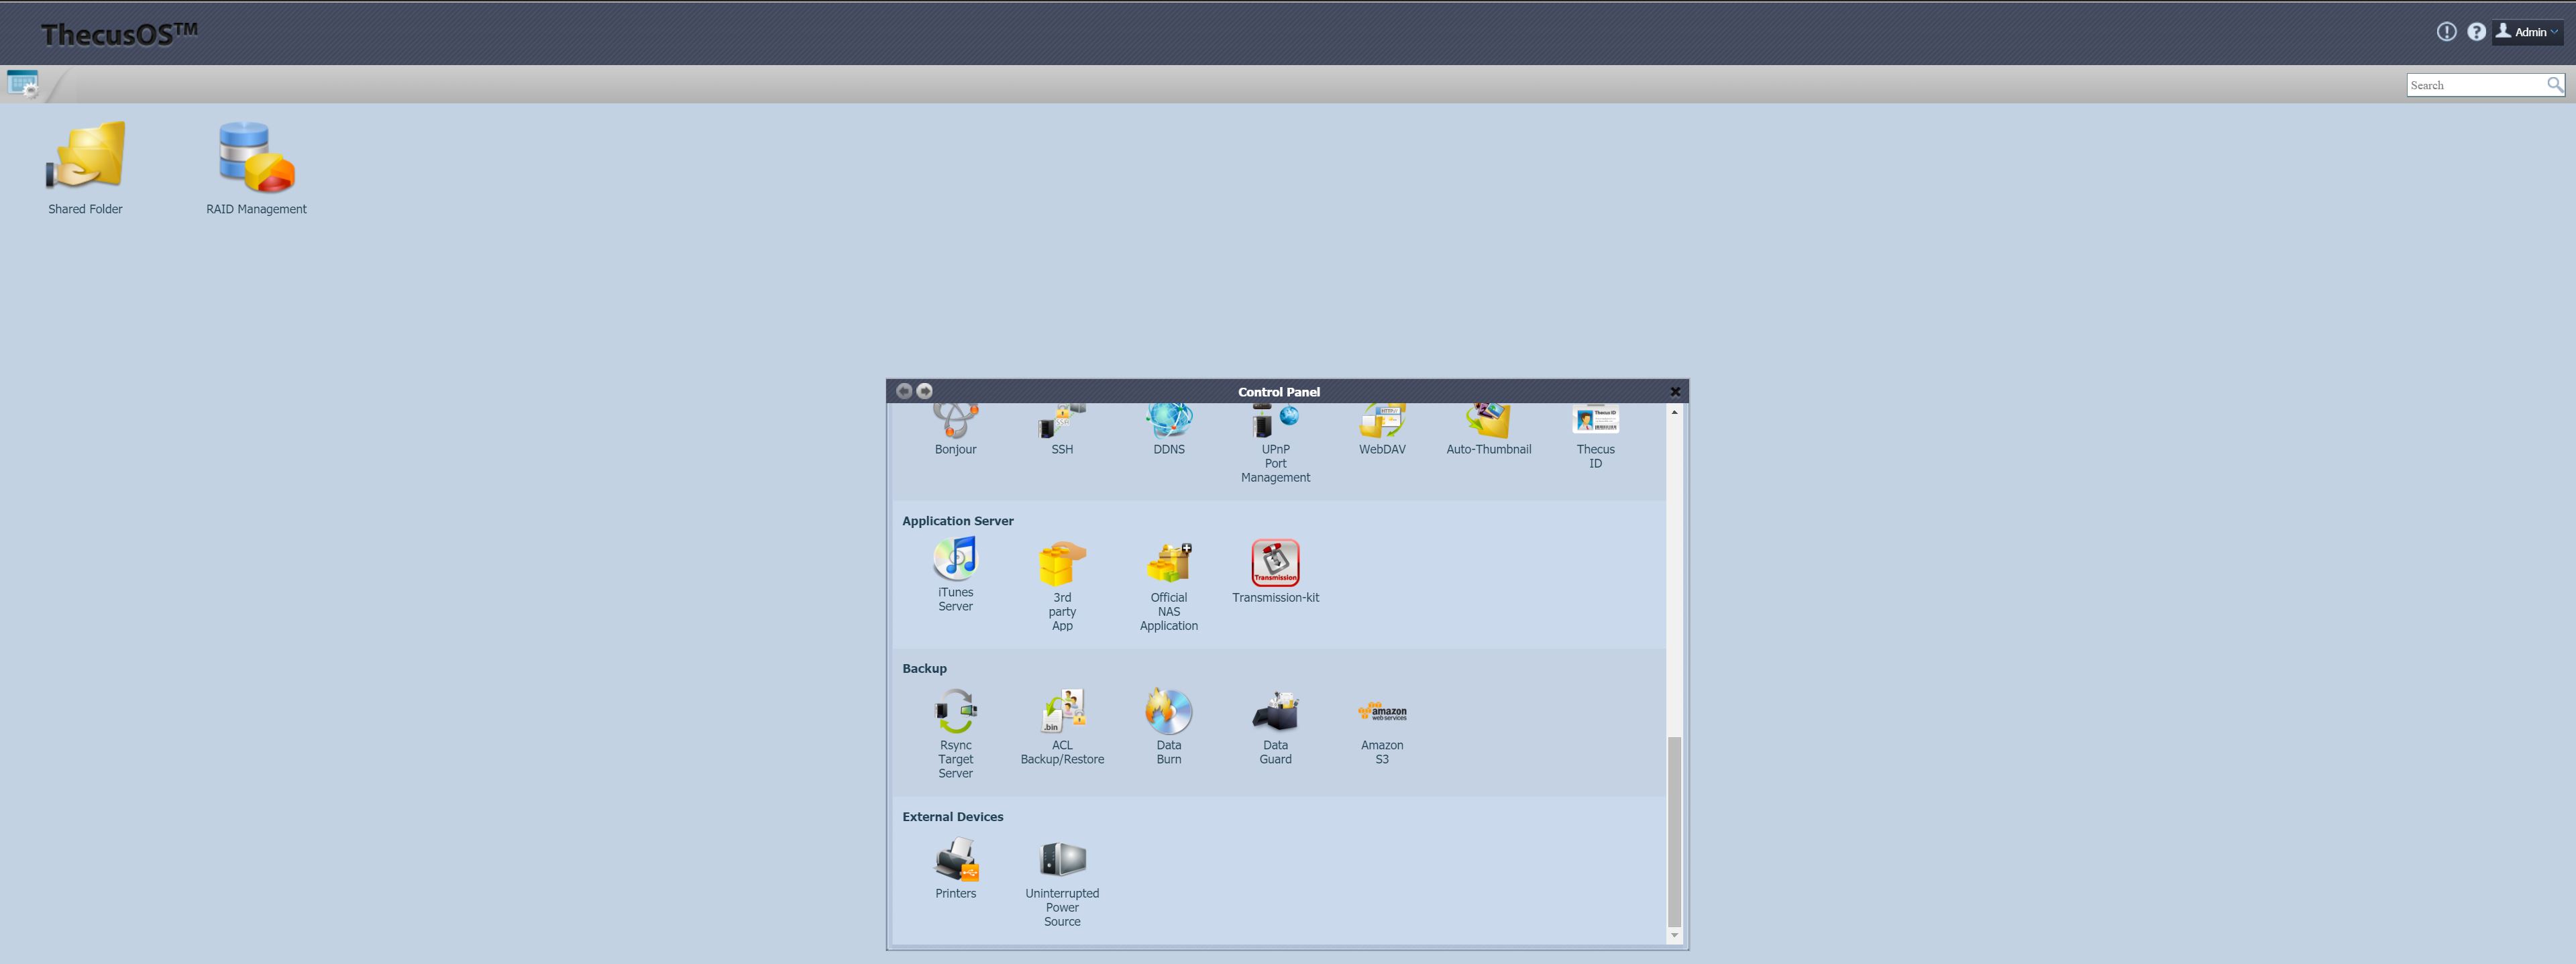The image size is (2576, 964).
Task: Open the help question mark icon
Action: click(x=2476, y=32)
